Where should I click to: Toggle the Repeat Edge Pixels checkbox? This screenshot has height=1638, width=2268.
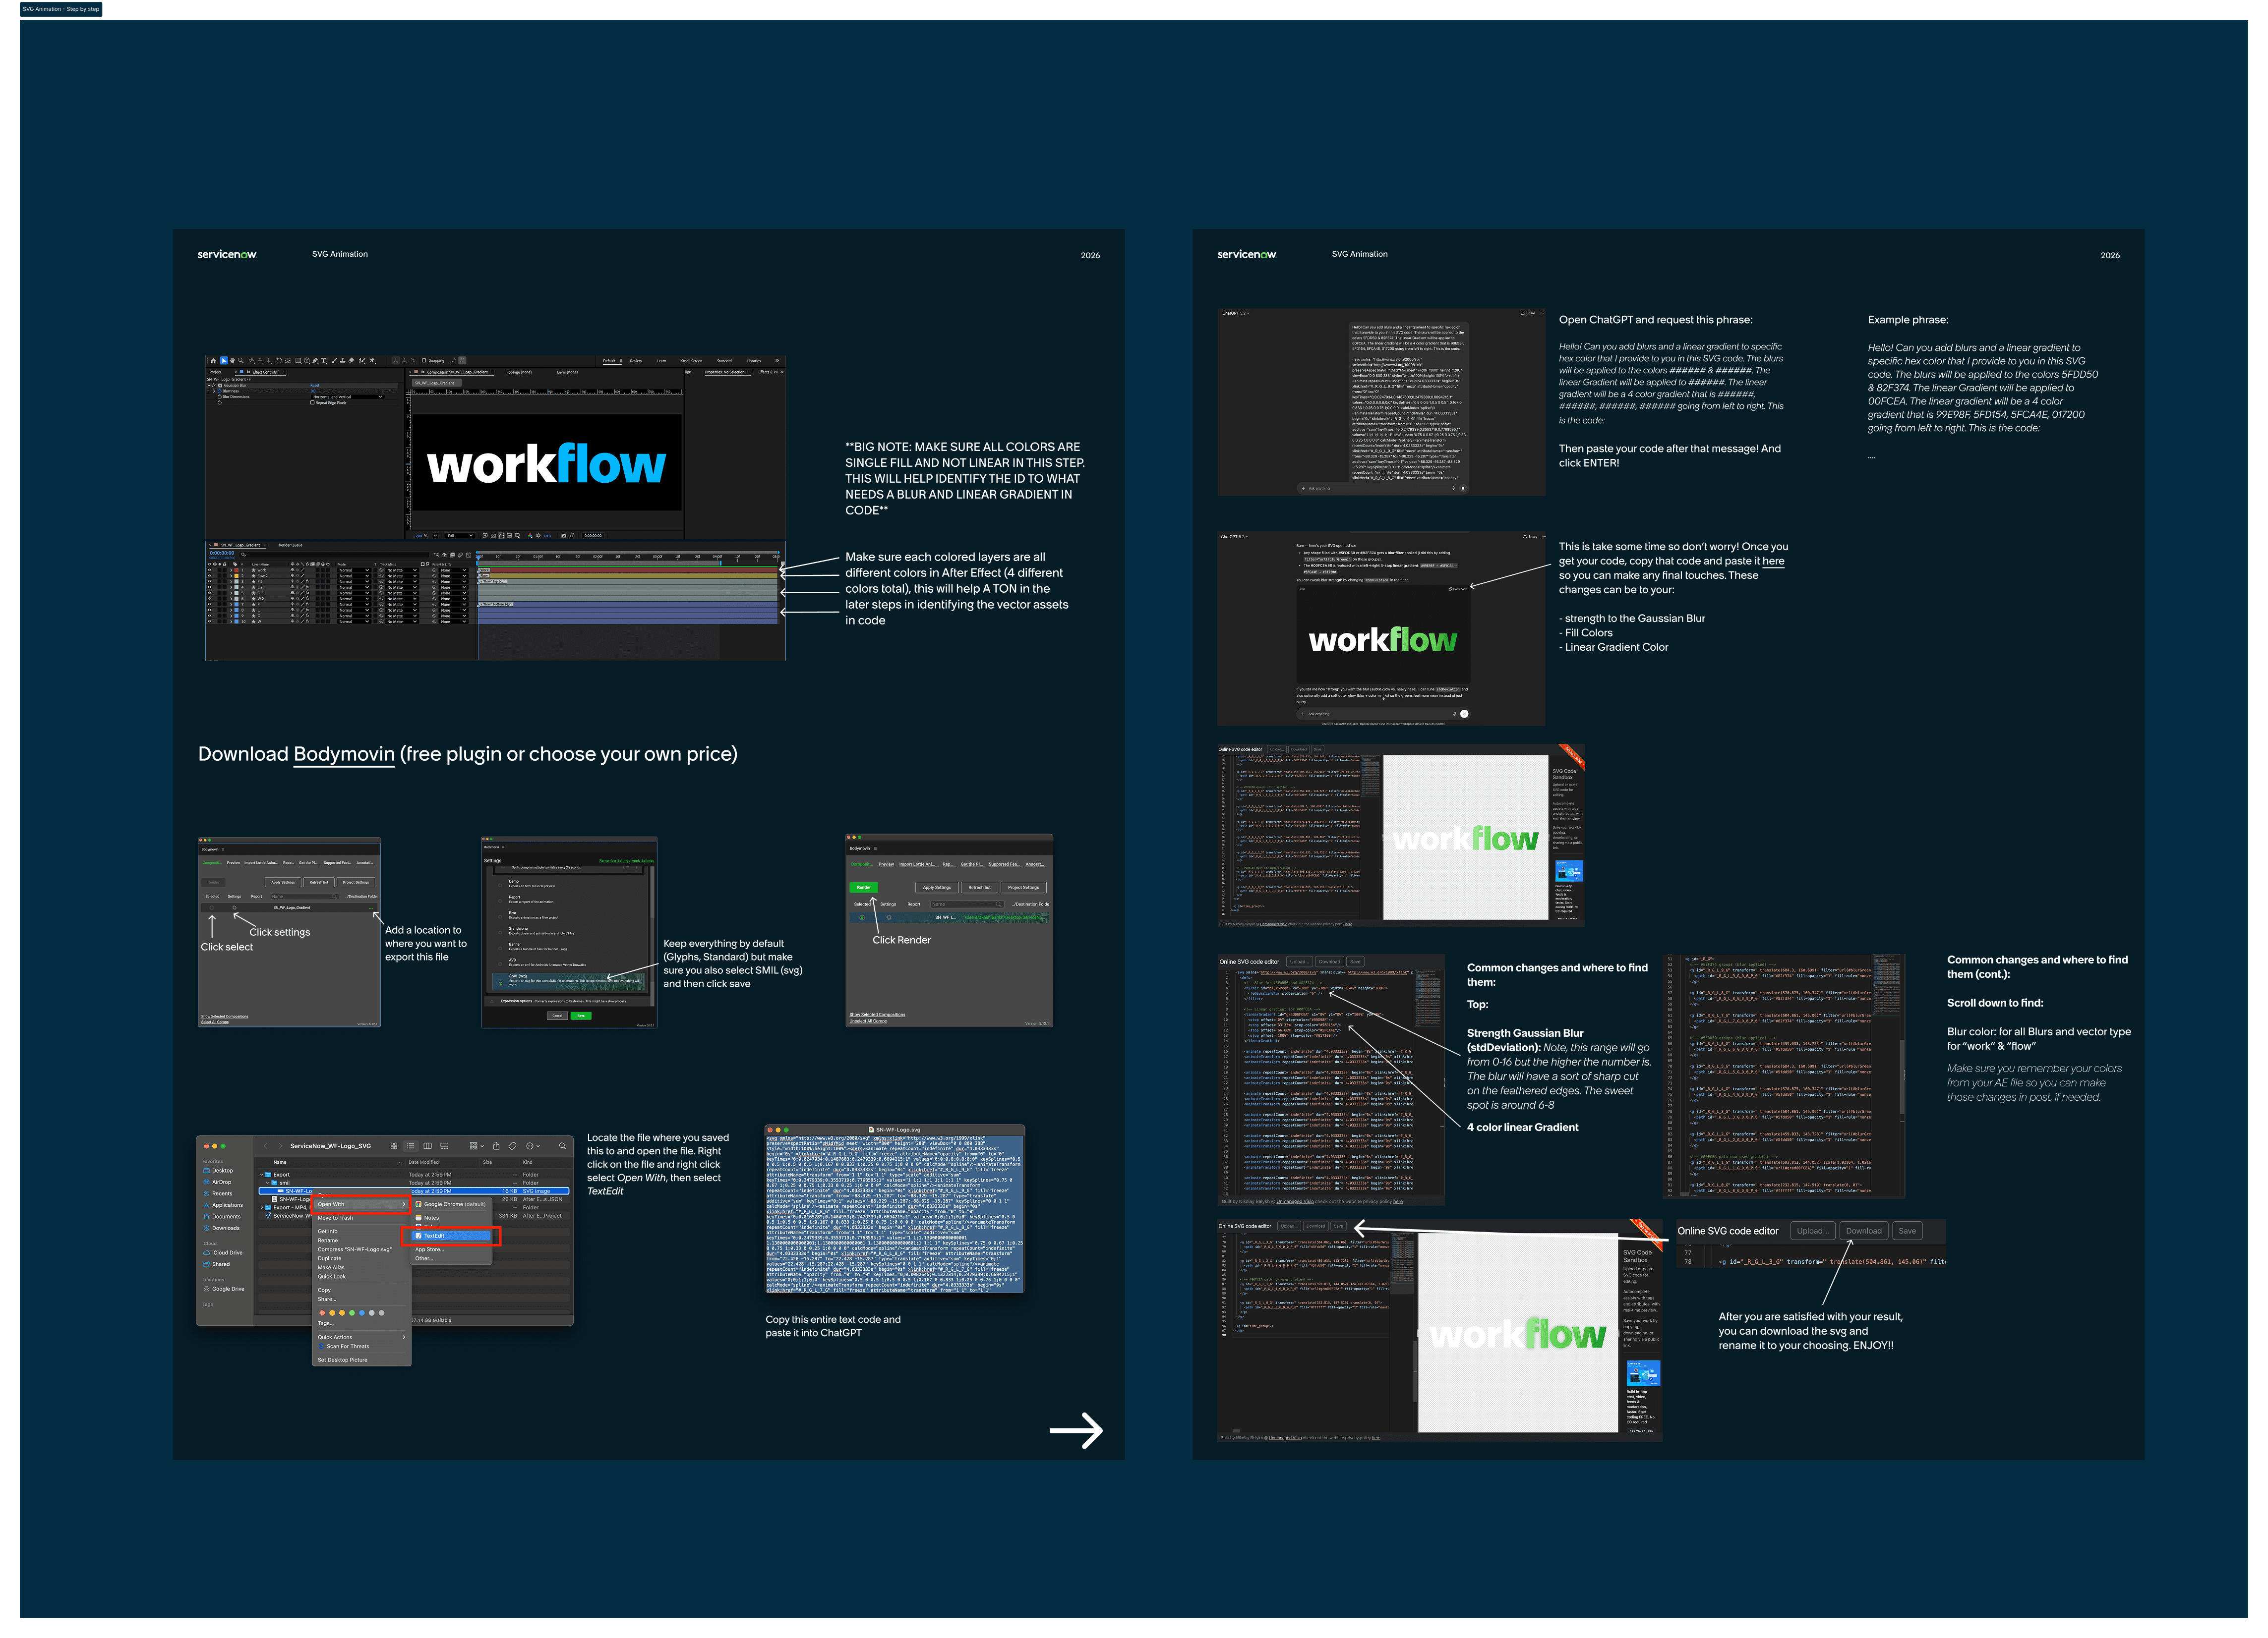tap(313, 403)
